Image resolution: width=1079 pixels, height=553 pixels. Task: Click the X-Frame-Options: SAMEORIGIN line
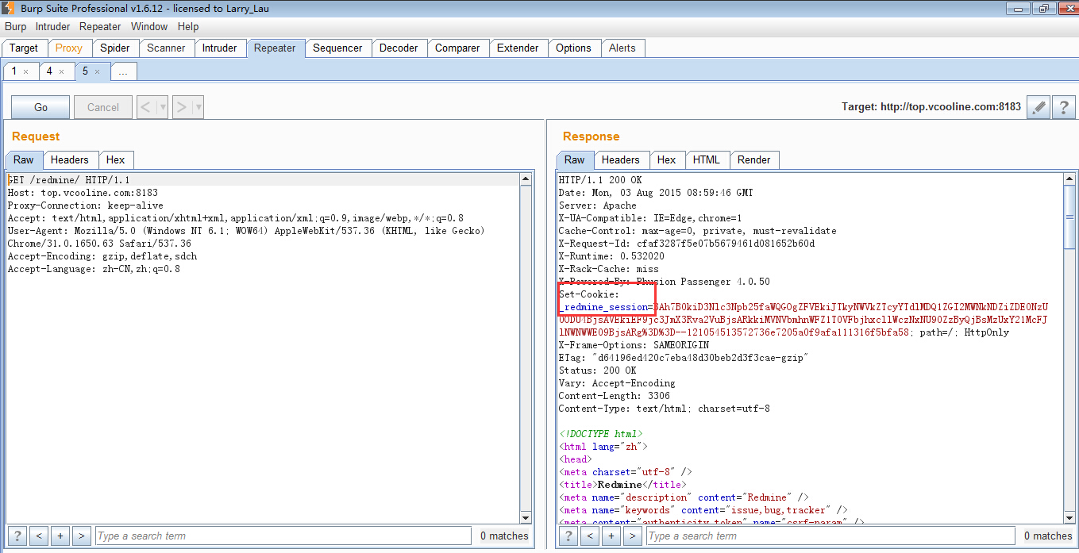[634, 345]
